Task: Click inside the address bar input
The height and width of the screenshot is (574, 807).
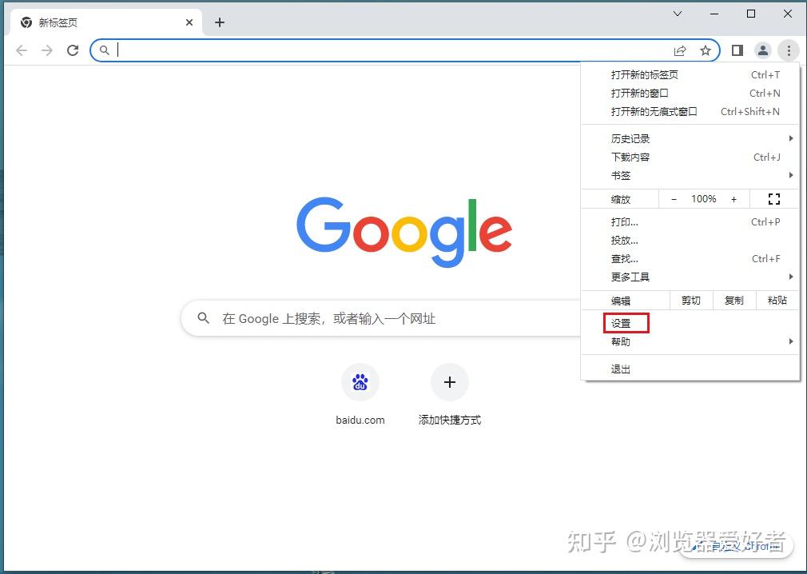Action: 320,50
